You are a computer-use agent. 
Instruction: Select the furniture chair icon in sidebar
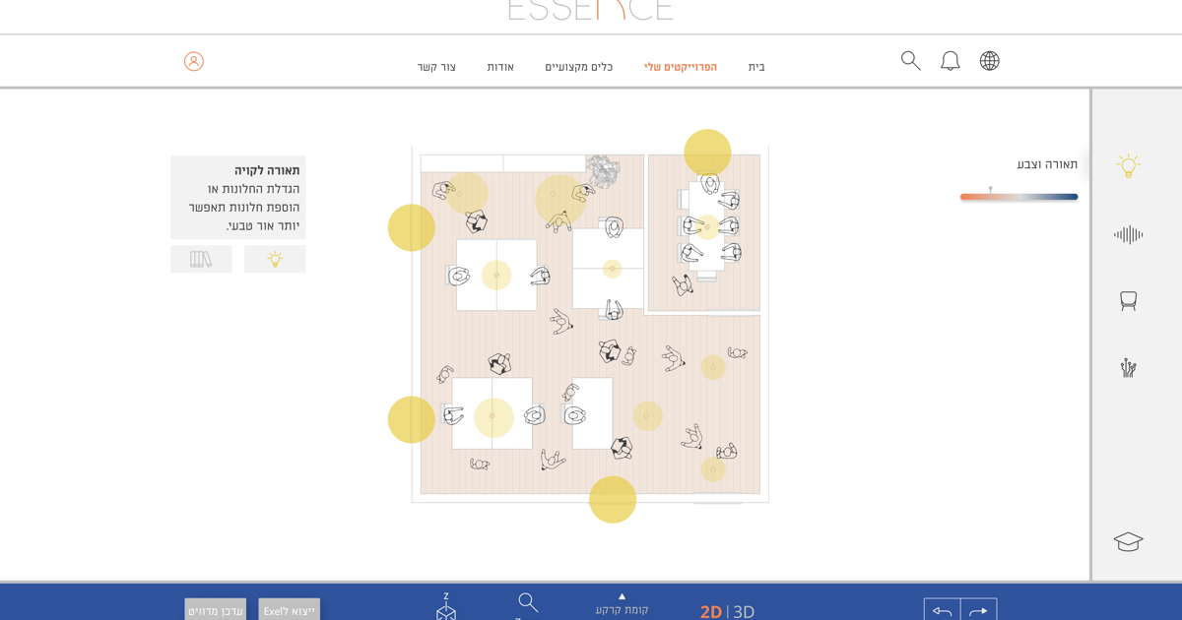[x=1128, y=301]
